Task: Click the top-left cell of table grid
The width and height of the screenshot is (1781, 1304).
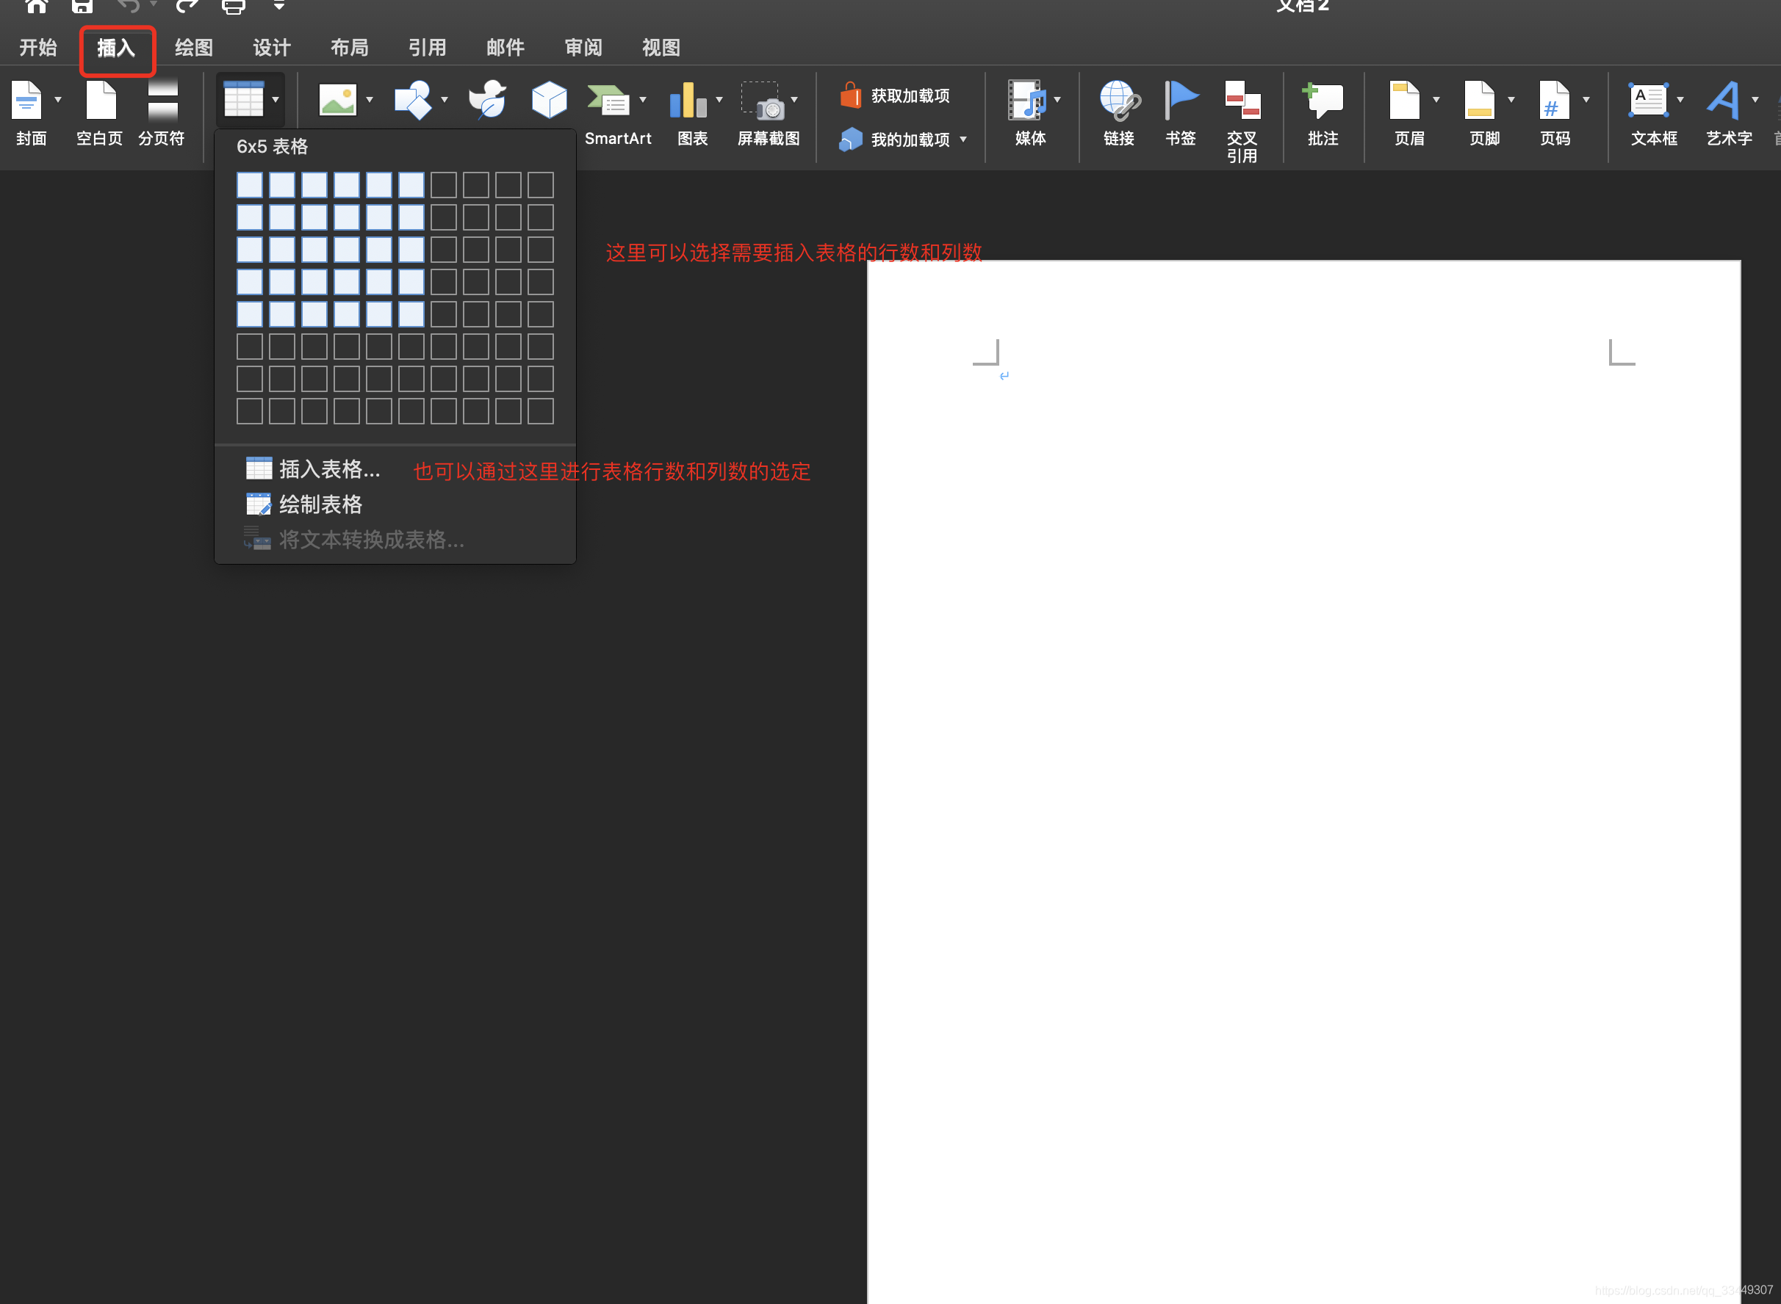Action: (x=250, y=186)
